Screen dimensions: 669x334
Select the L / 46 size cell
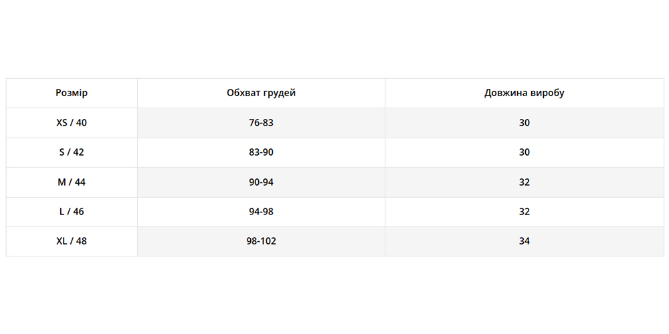[72, 211]
